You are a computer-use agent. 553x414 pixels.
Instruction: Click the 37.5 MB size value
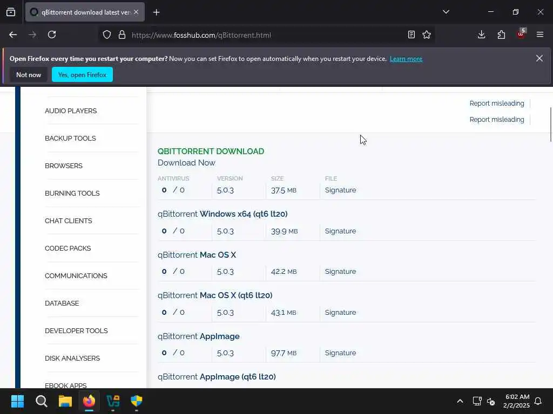(x=284, y=190)
